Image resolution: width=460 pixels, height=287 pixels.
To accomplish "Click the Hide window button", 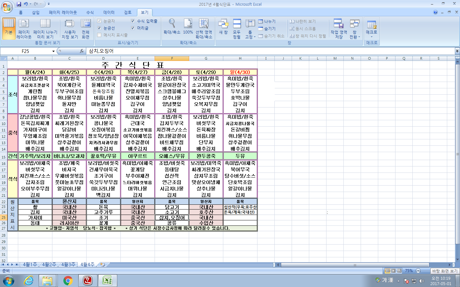I will pos(267,29).
